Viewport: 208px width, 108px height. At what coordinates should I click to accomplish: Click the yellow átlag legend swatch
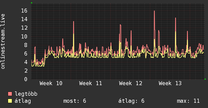[10, 101]
